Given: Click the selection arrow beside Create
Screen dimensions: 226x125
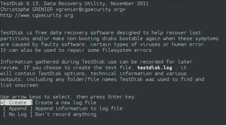Looking at the screenshot, I should click(x=2, y=103).
